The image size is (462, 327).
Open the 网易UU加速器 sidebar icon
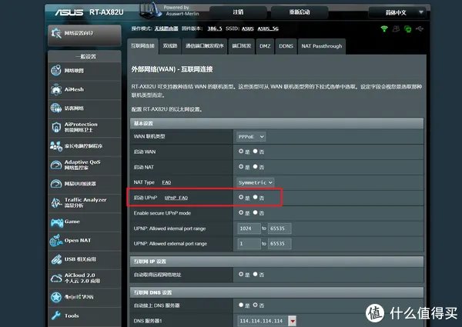click(x=56, y=184)
